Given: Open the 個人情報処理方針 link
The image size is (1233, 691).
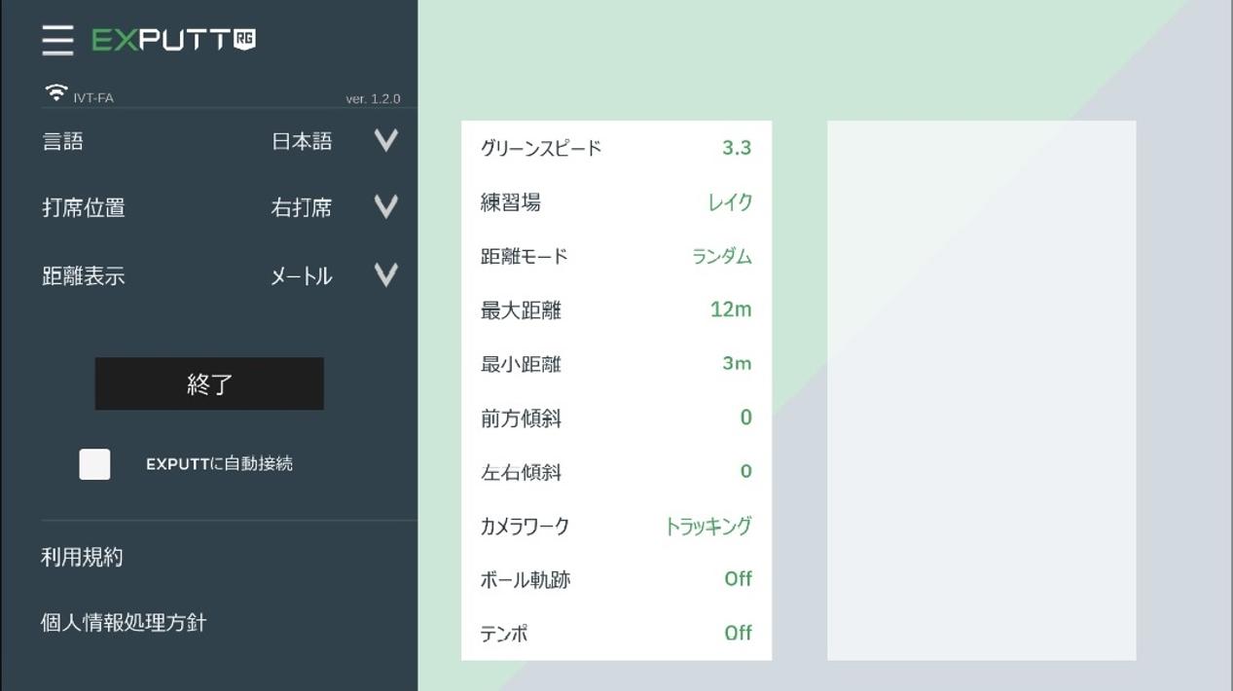Looking at the screenshot, I should [124, 623].
